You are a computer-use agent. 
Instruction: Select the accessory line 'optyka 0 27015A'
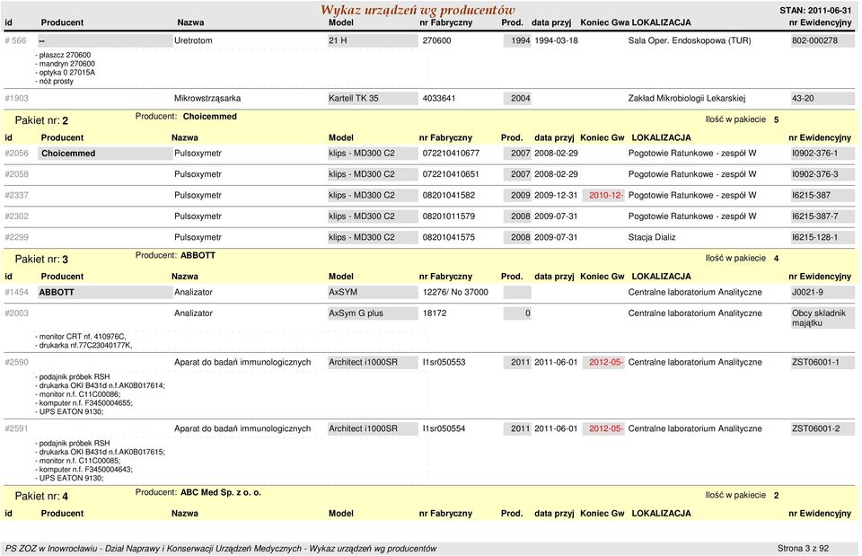click(66, 73)
